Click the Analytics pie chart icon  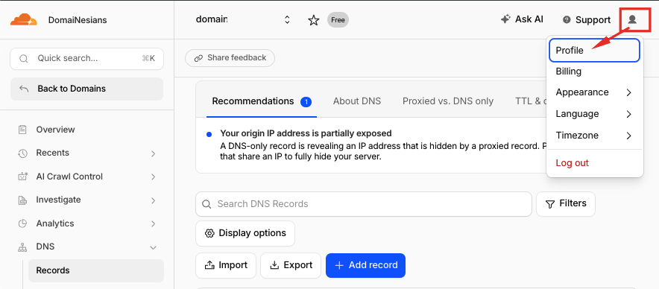point(22,224)
